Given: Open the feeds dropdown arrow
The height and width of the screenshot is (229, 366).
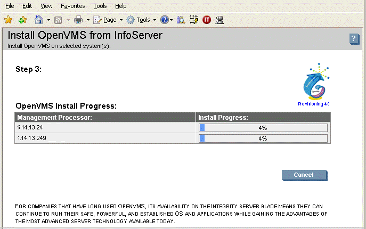Looking at the screenshot, I should coord(68,20).
